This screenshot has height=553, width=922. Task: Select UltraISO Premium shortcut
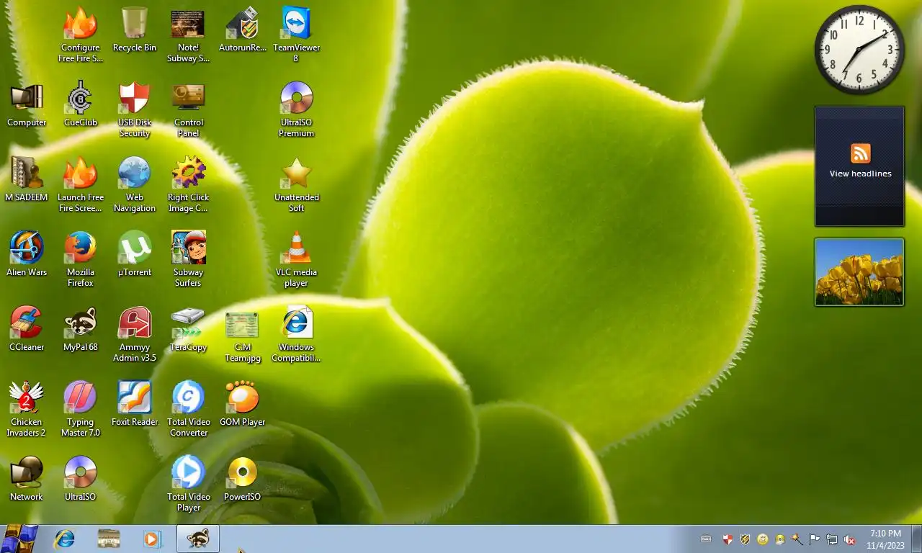(x=296, y=110)
